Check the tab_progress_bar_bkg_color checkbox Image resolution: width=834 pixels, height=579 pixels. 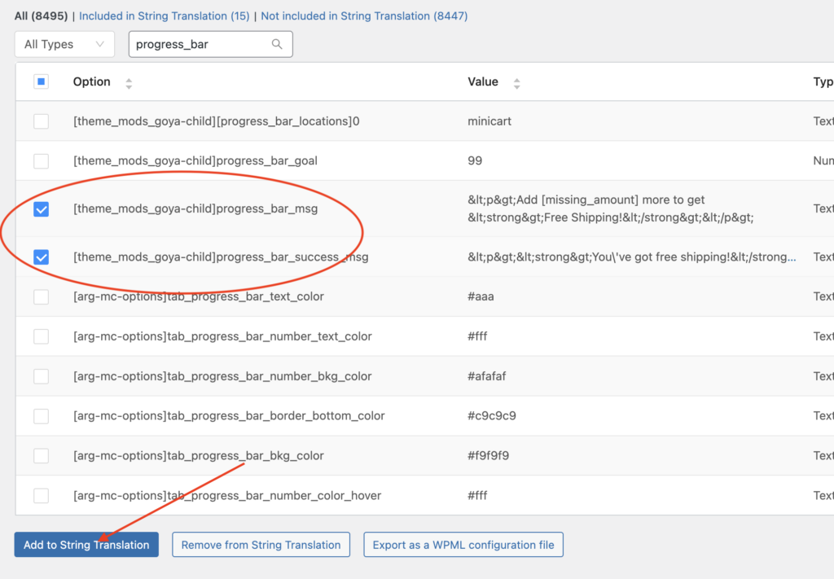click(41, 456)
